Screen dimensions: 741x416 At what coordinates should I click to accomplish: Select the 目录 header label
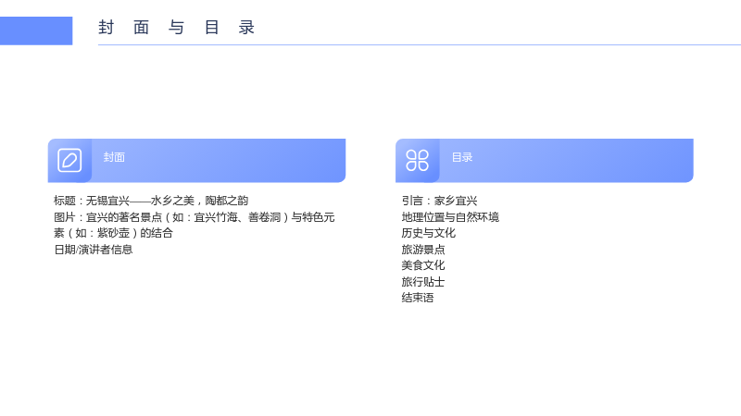(461, 157)
